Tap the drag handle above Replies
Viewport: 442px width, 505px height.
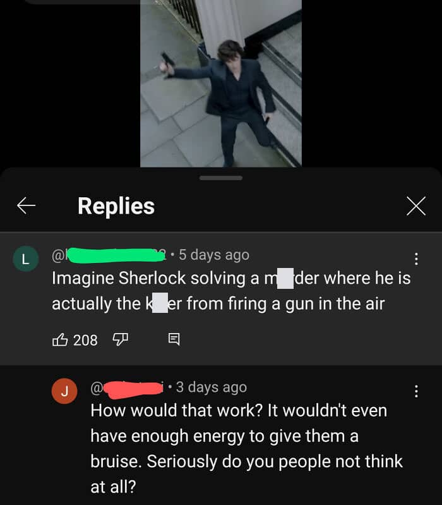(220, 178)
